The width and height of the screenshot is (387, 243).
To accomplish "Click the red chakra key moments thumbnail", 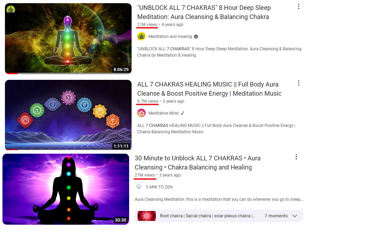I will tap(147, 216).
